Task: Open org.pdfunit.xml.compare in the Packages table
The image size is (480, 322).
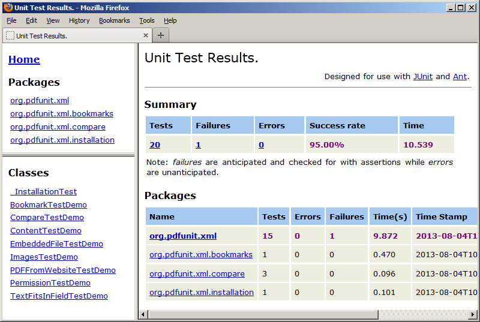Action: pyautogui.click(x=197, y=273)
